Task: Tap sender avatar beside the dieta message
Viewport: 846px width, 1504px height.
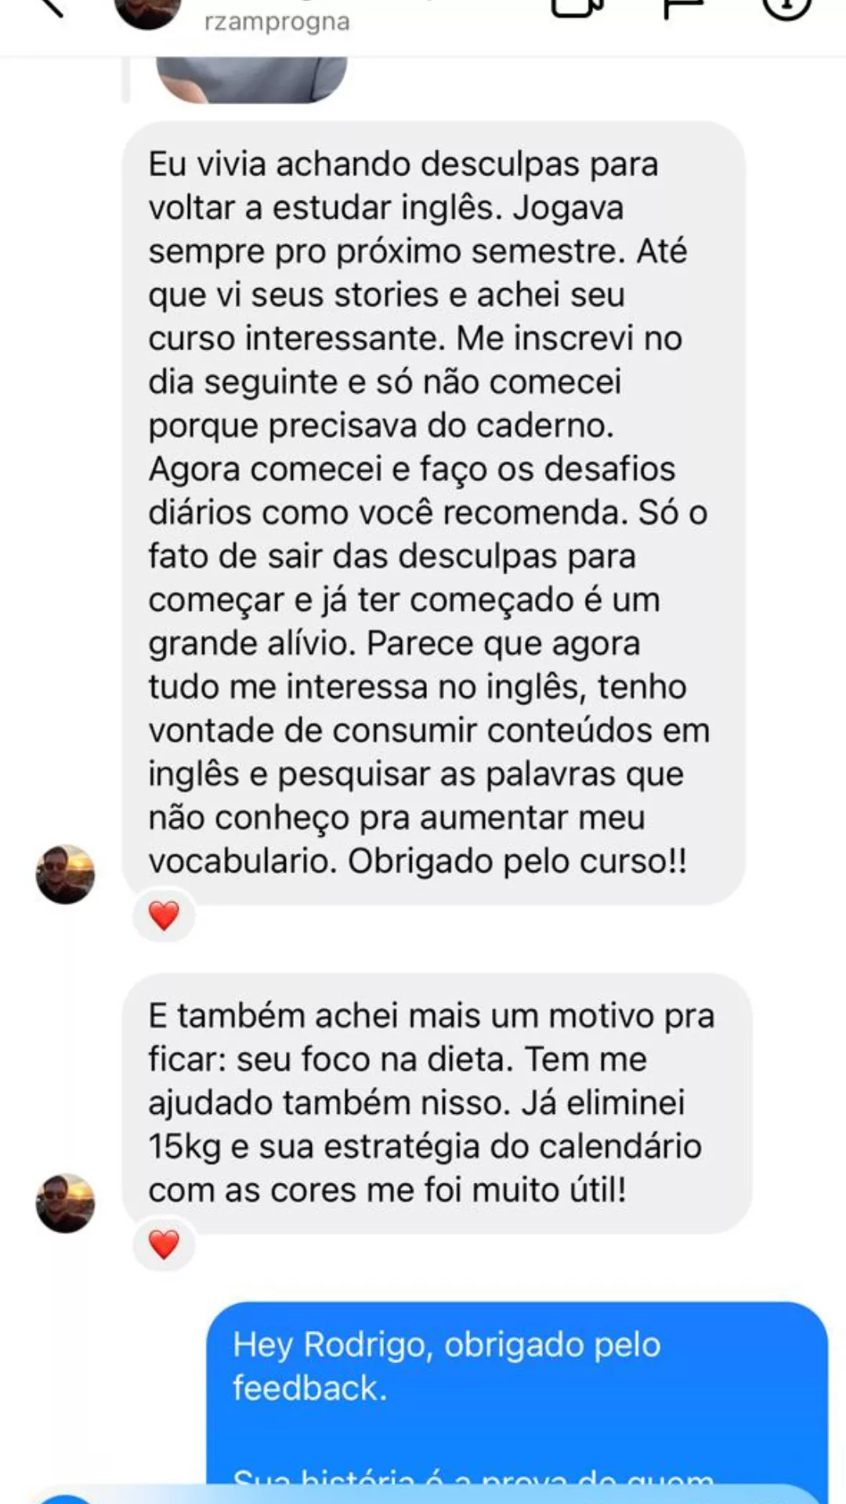Action: point(66,1203)
